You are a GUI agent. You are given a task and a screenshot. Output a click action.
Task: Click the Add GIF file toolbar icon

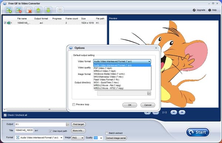9,10
